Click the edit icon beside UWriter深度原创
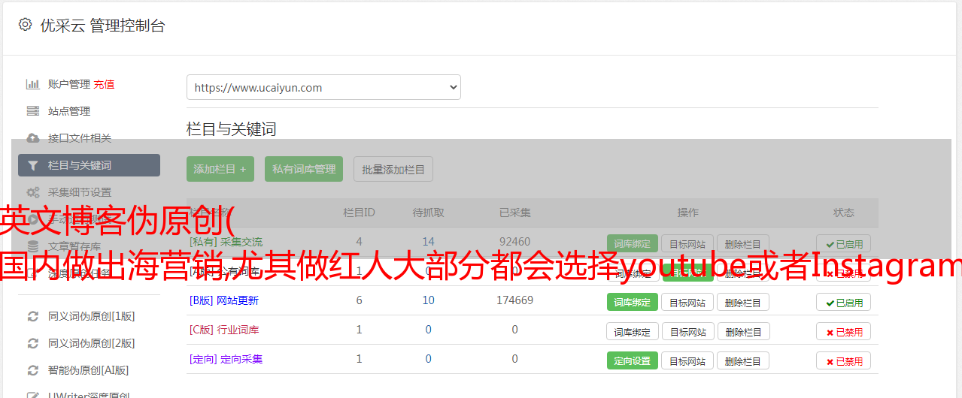Viewport: 962px width, 398px height. click(x=33, y=395)
